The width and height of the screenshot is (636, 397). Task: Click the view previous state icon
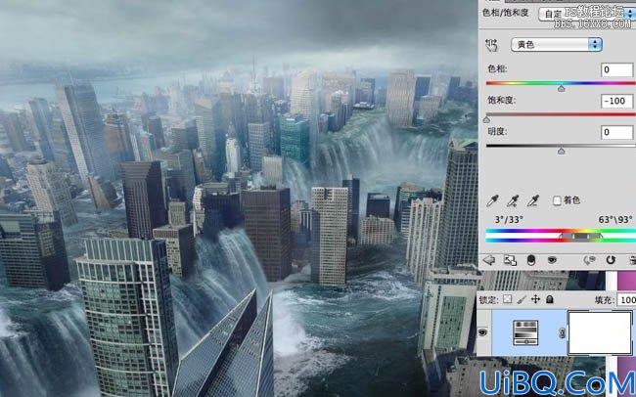coord(589,260)
